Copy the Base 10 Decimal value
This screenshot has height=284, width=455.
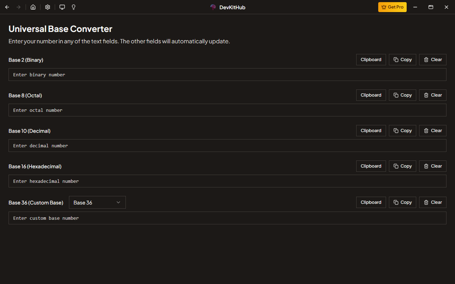click(402, 131)
